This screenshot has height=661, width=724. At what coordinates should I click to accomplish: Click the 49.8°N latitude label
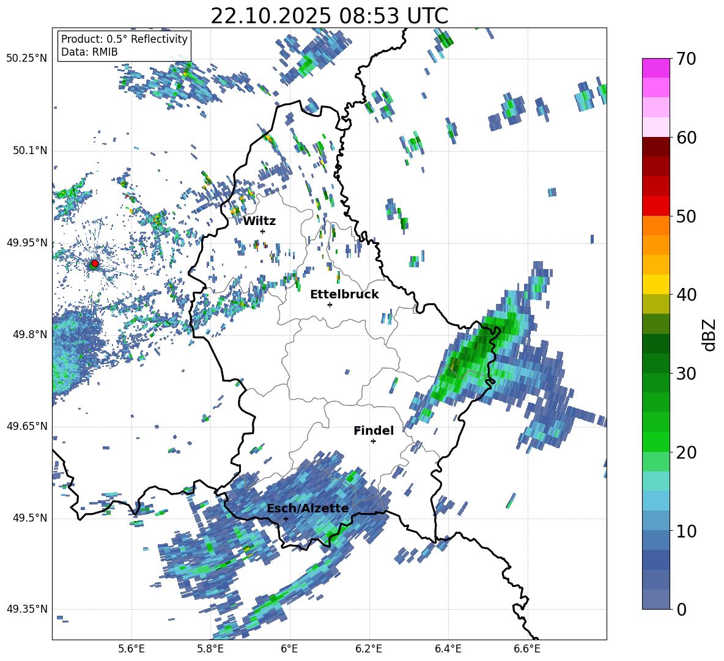(30, 334)
